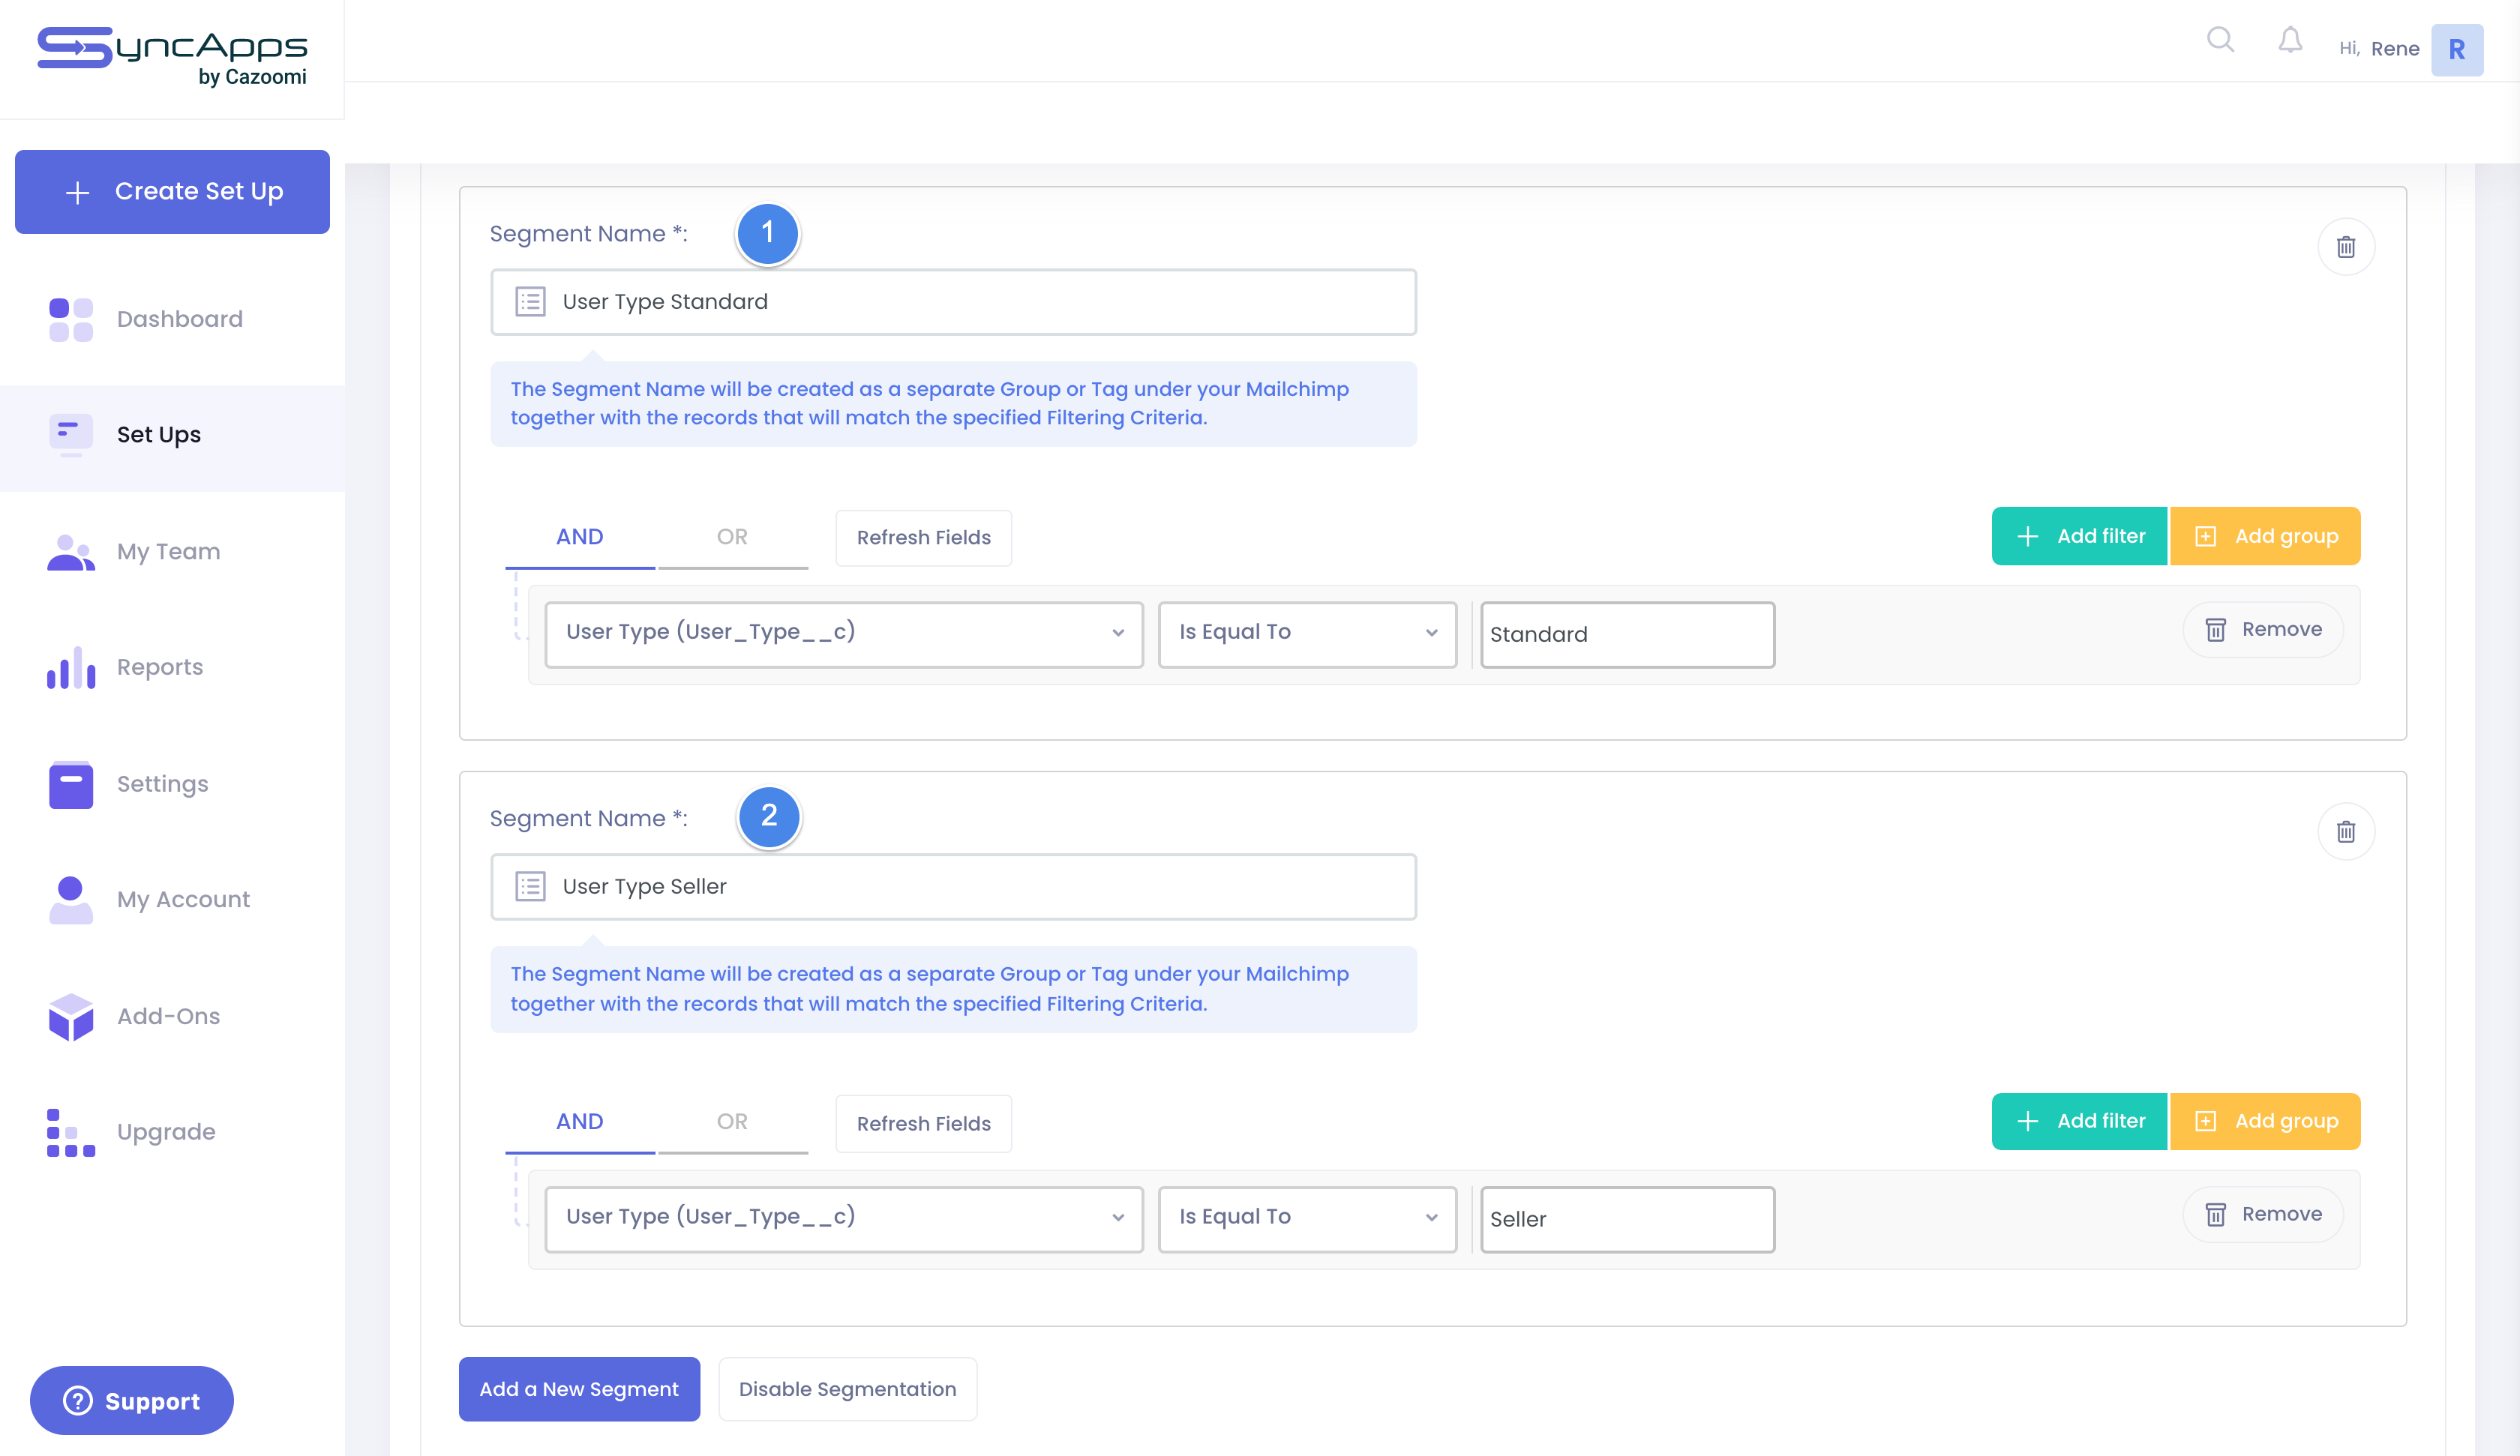Expand the User Type field dropdown in second segment
This screenshot has height=1456, width=2520.
[x=843, y=1218]
